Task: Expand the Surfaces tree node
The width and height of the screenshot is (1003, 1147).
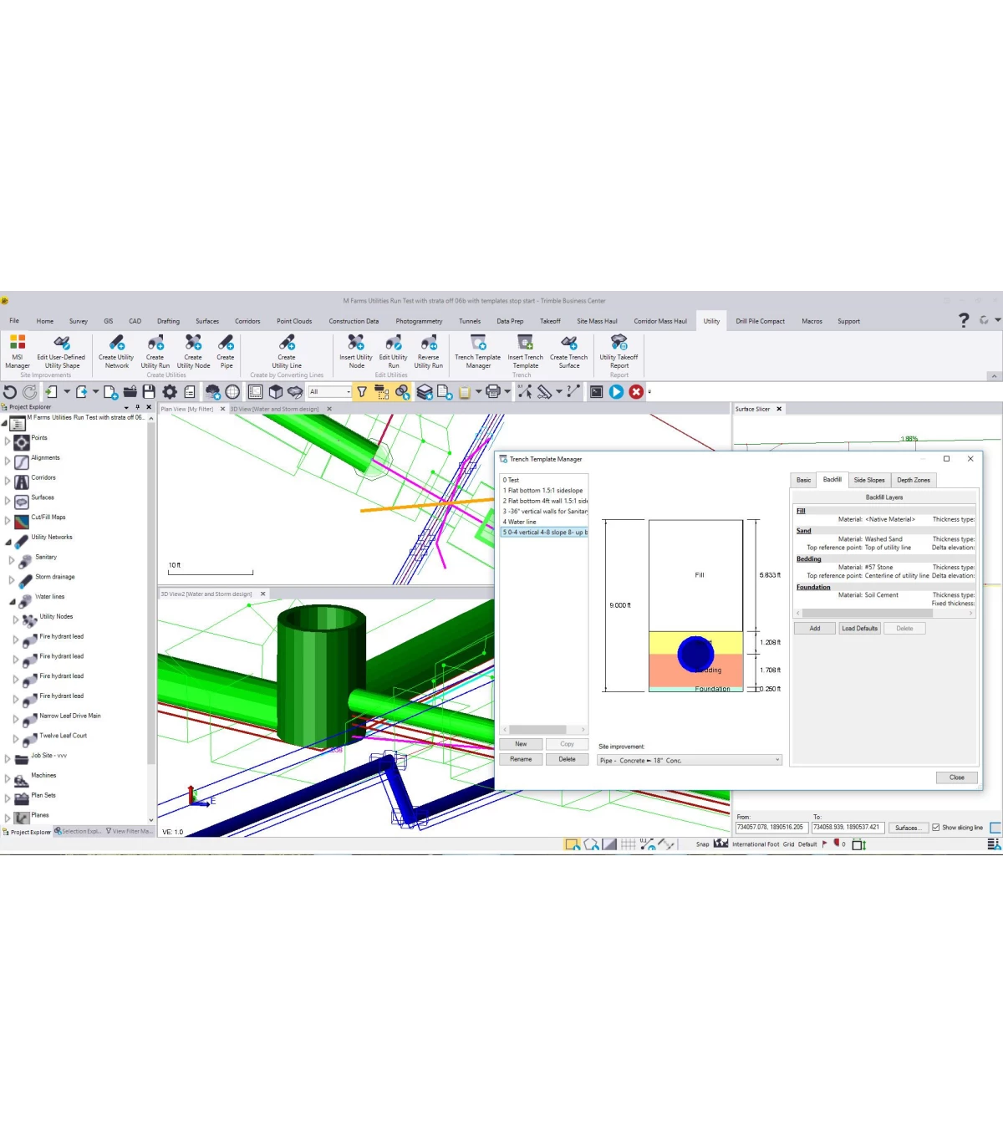Action: [x=8, y=501]
